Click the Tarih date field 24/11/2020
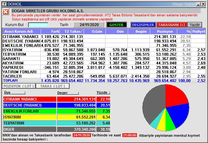Viewport: 208px width, 143px height. pyautogui.click(x=89, y=25)
